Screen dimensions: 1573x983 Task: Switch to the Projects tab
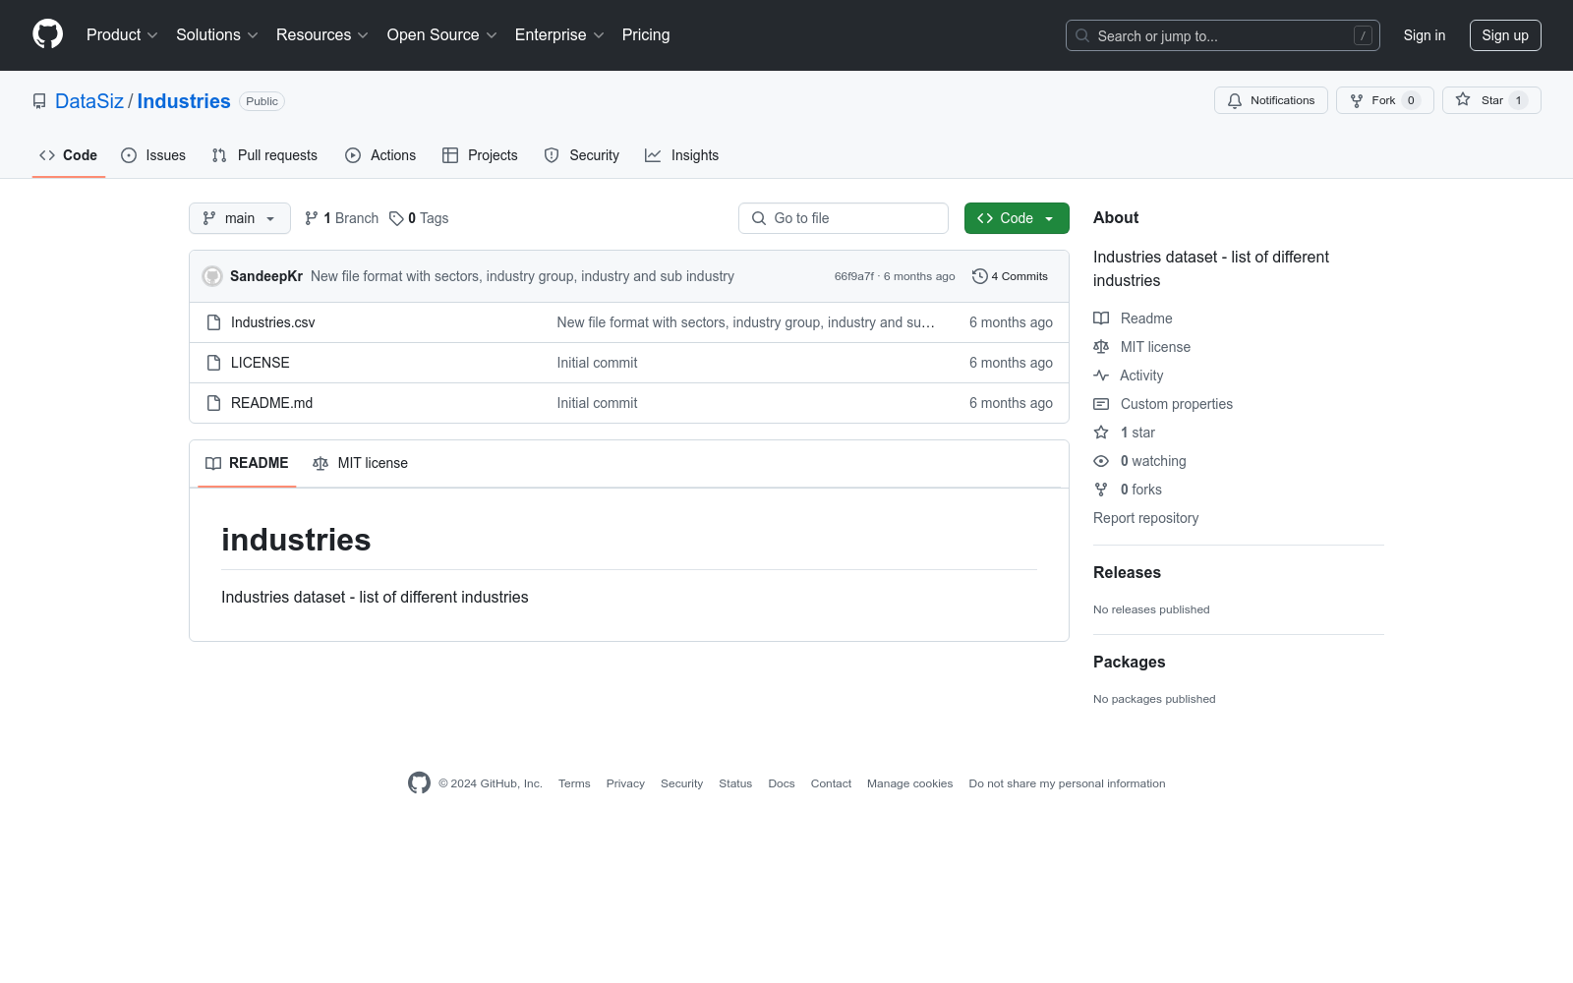(x=480, y=155)
